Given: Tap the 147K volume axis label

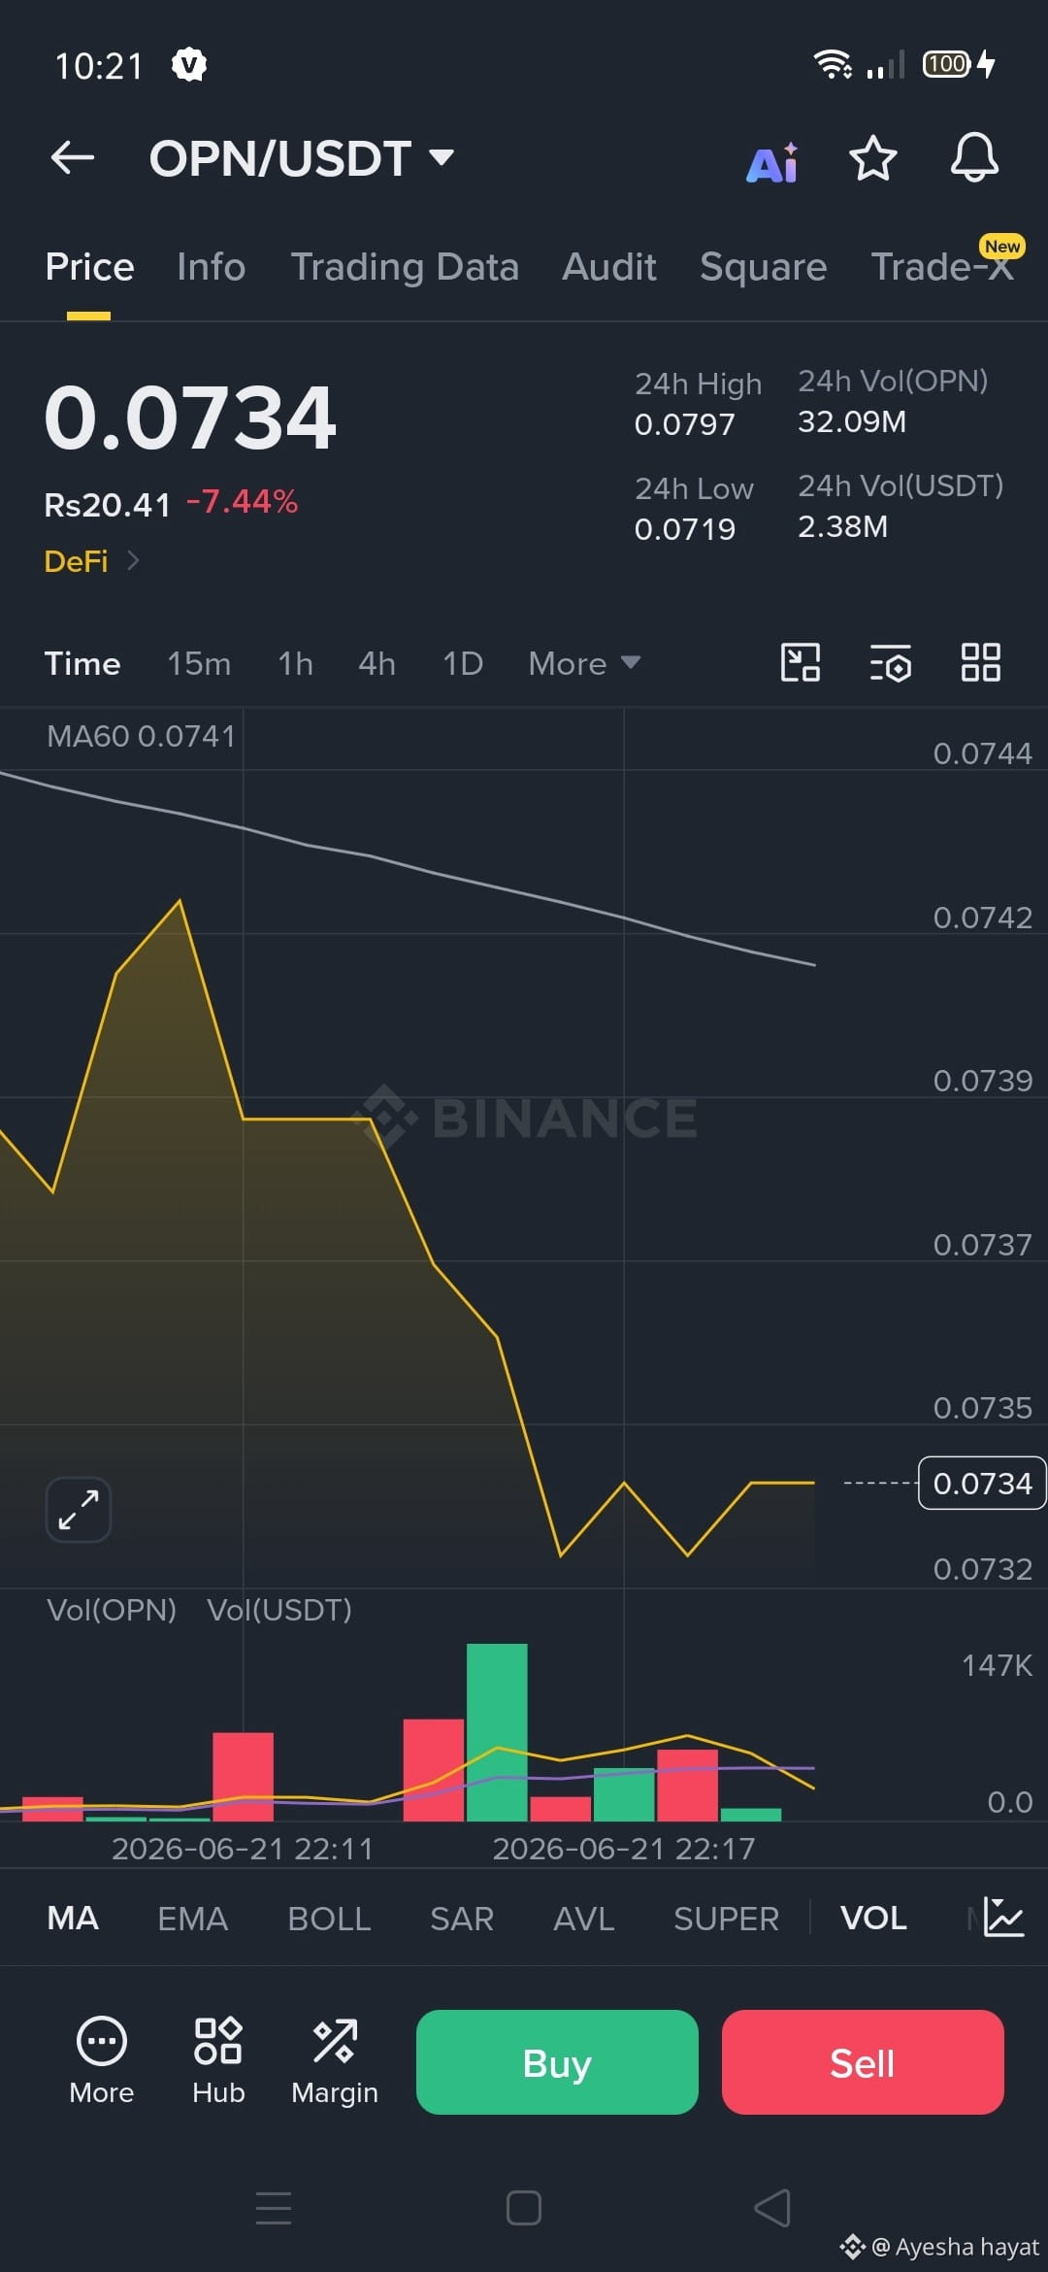Looking at the screenshot, I should coord(997,1666).
